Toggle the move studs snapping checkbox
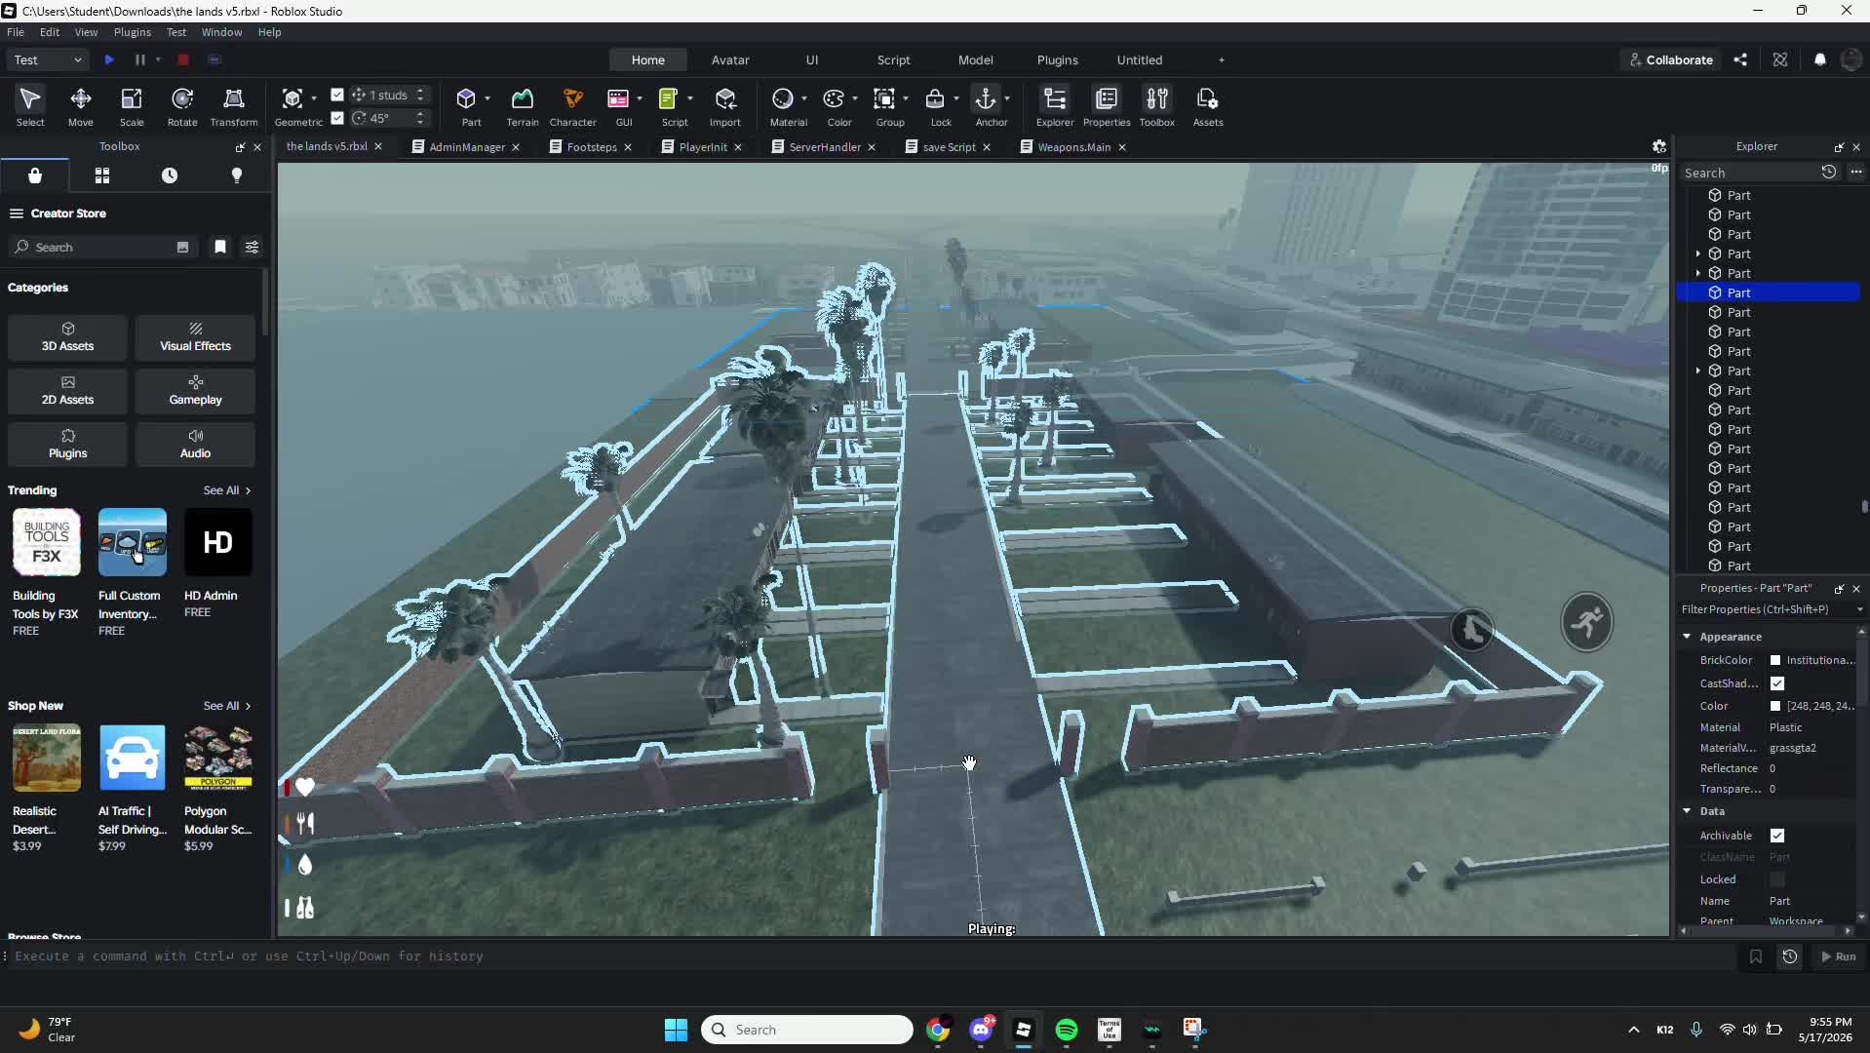The height and width of the screenshot is (1053, 1870). pyautogui.click(x=337, y=95)
